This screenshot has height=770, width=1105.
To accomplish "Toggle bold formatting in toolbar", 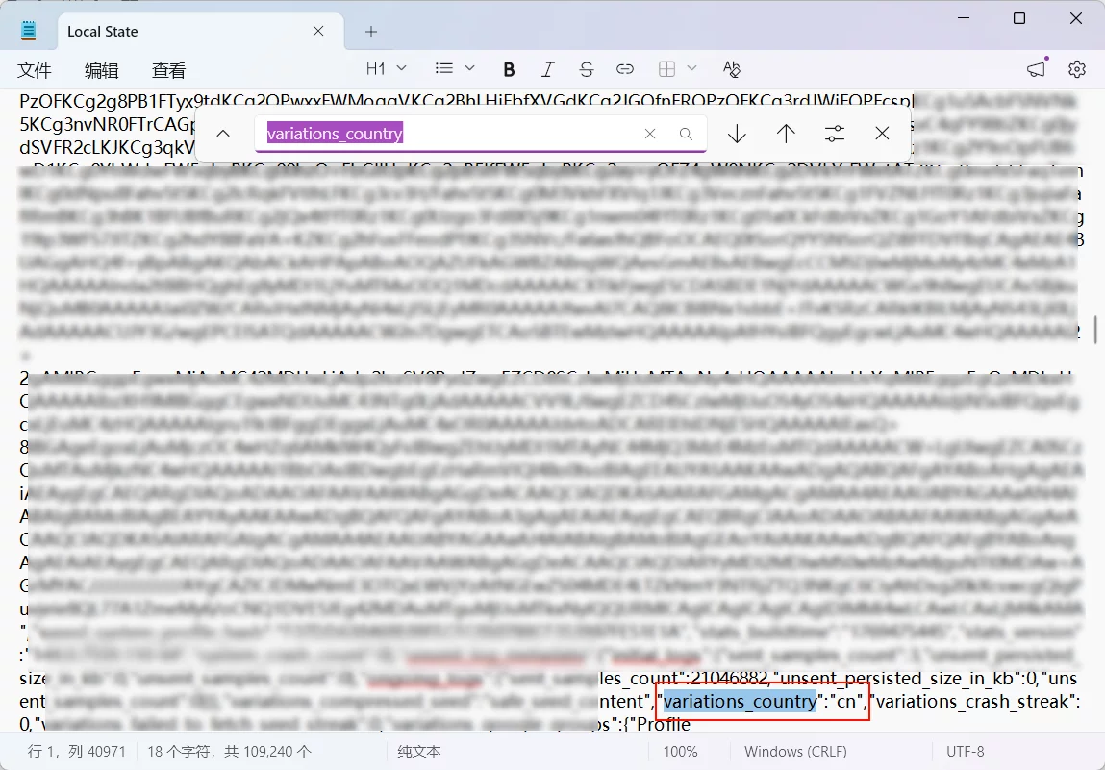I will (510, 69).
